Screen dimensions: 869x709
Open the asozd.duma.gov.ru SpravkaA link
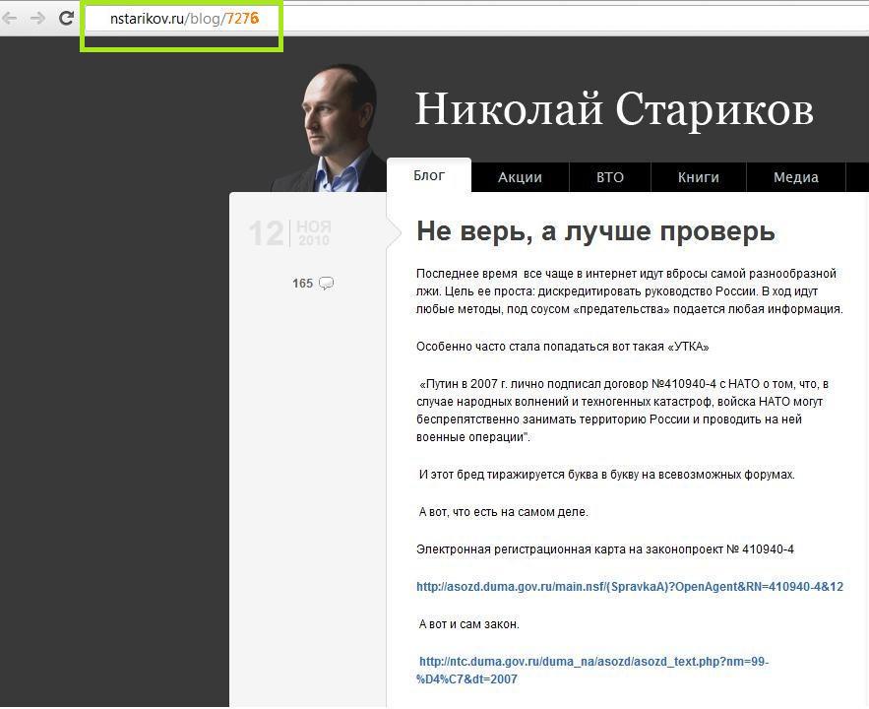(630, 587)
